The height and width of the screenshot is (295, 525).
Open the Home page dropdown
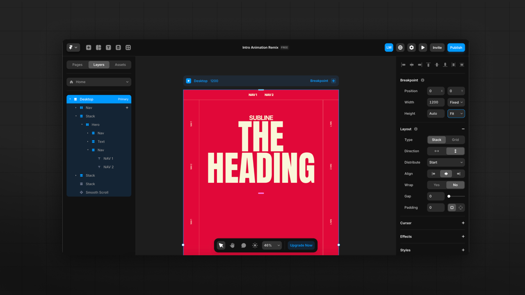coord(99,82)
